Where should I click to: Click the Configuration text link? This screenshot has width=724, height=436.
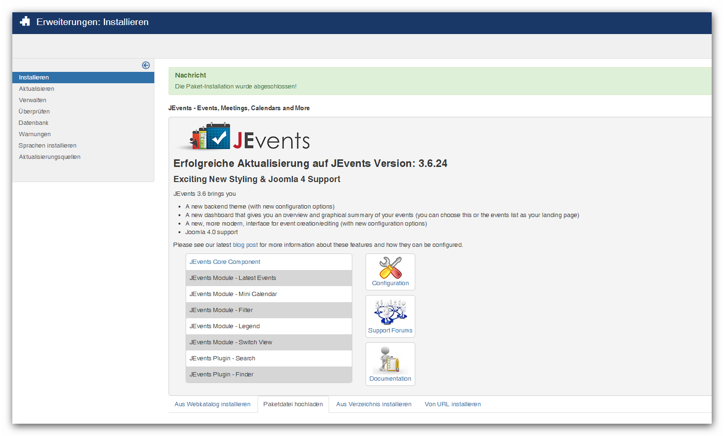pyautogui.click(x=390, y=283)
